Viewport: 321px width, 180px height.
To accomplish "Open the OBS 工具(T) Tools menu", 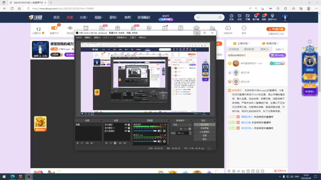I will 133,38.
